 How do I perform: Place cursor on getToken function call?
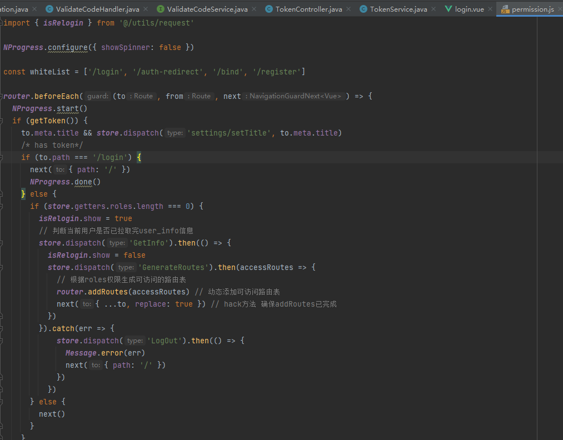[47, 121]
